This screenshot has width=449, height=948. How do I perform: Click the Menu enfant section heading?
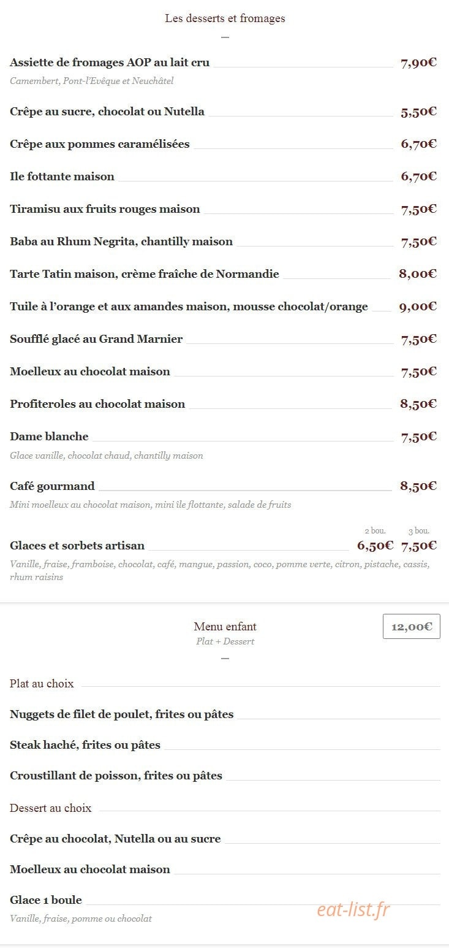(x=225, y=627)
